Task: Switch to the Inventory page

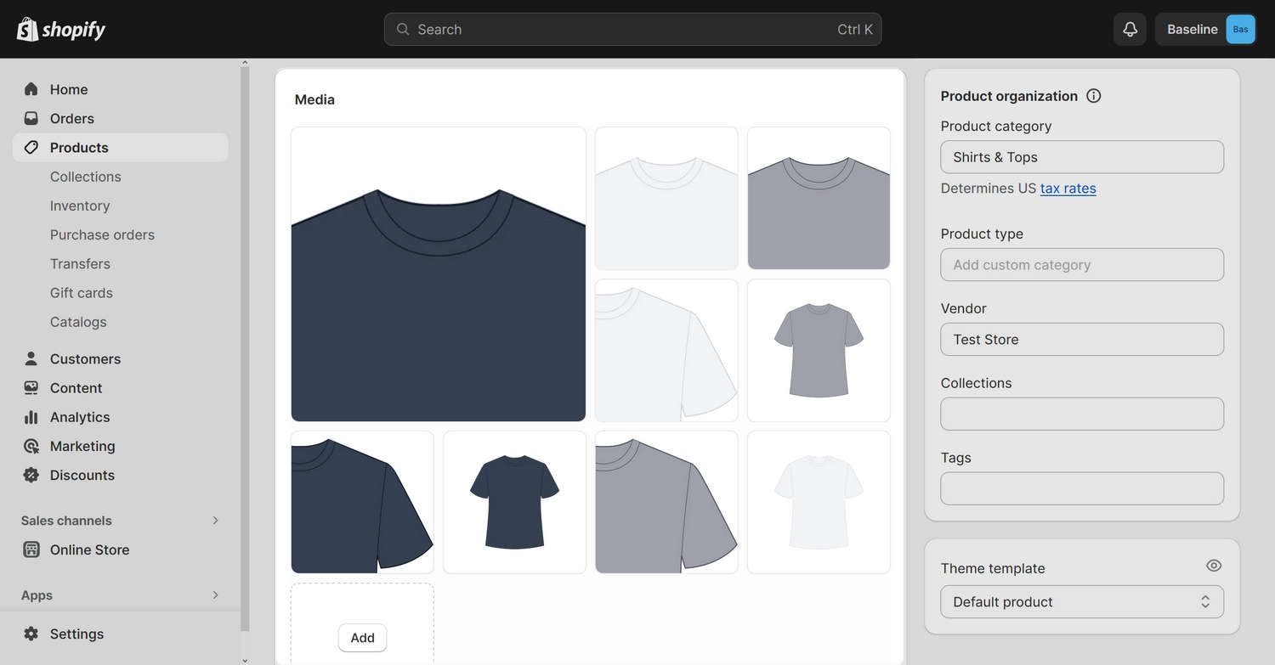Action: pyautogui.click(x=80, y=206)
